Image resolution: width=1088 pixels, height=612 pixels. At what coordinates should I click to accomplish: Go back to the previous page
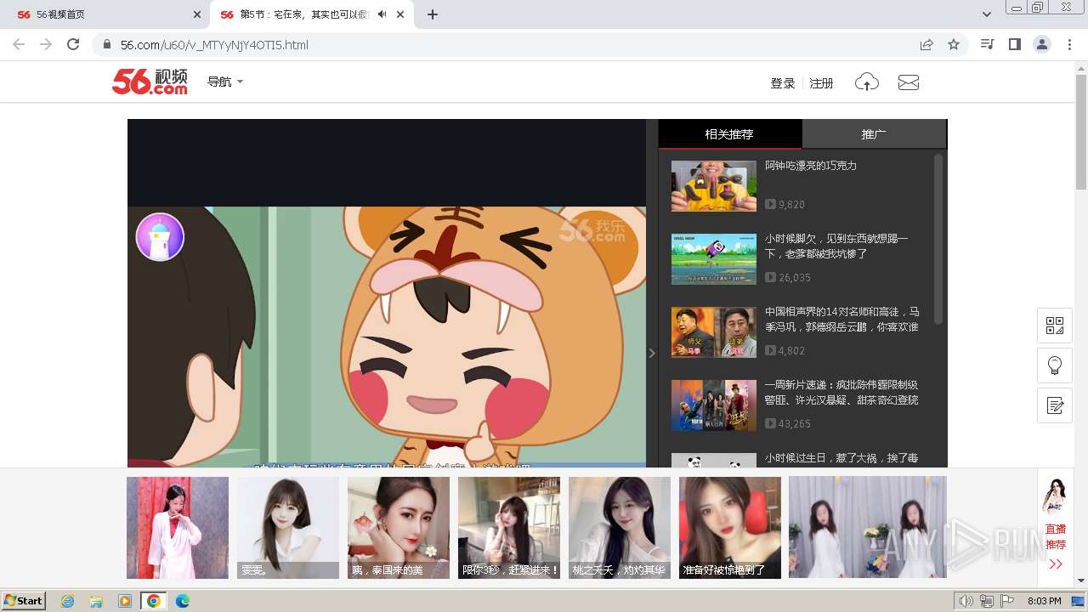(19, 44)
